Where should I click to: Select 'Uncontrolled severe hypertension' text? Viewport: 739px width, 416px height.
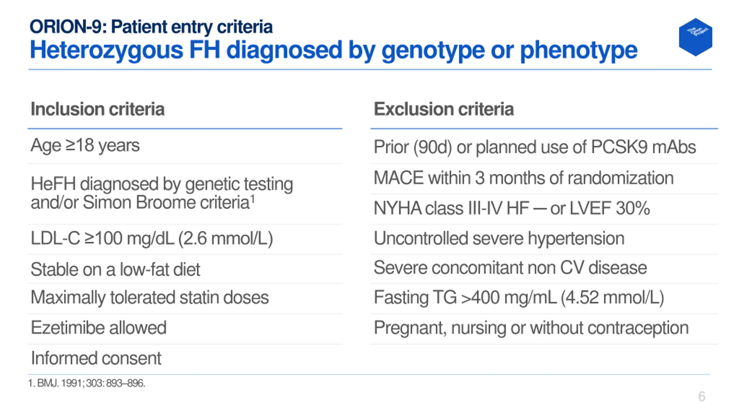coord(499,239)
